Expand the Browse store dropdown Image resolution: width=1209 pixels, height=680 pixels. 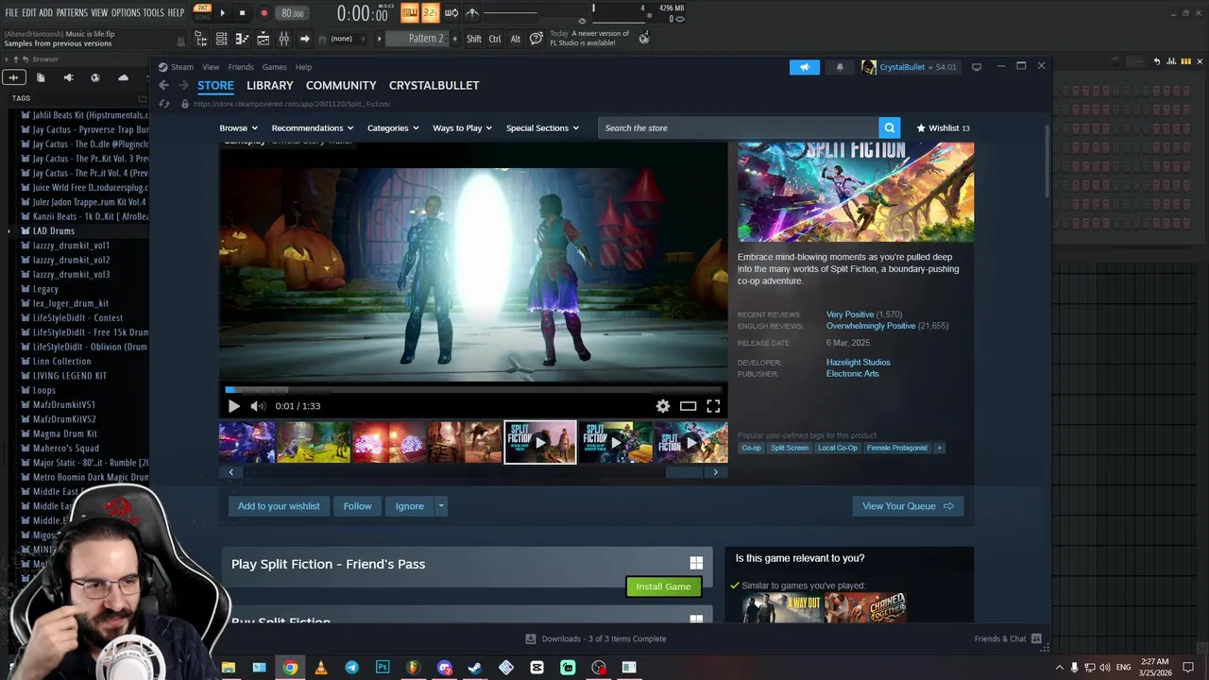click(x=239, y=127)
